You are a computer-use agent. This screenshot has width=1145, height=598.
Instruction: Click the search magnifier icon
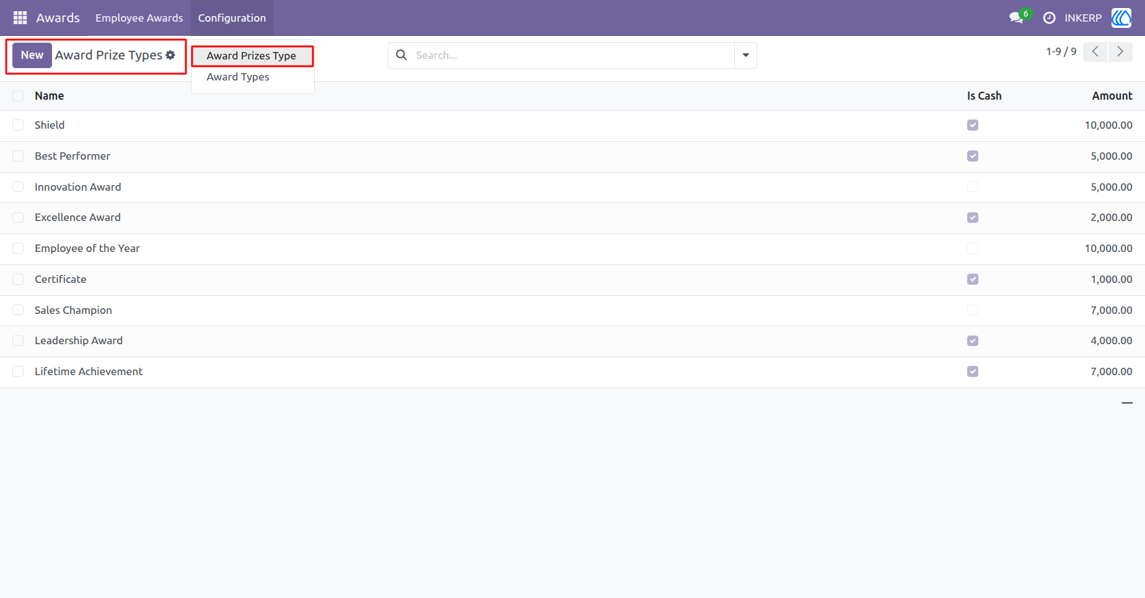(401, 55)
